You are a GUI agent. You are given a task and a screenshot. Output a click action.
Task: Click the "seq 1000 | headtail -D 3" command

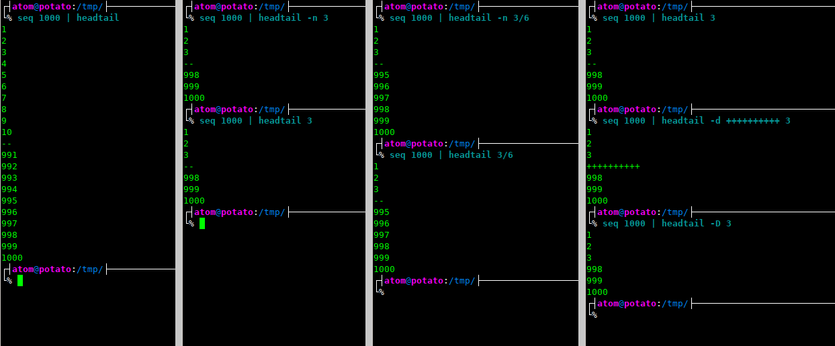pos(667,224)
